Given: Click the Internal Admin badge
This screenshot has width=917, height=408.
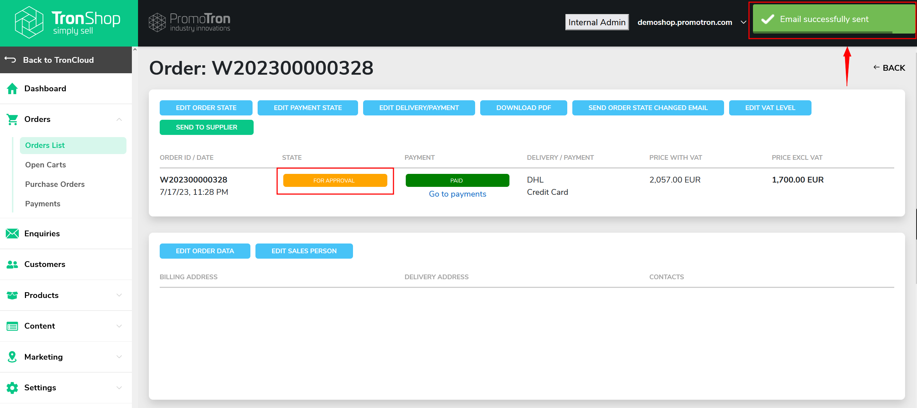Looking at the screenshot, I should 597,22.
